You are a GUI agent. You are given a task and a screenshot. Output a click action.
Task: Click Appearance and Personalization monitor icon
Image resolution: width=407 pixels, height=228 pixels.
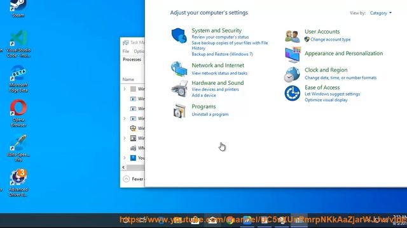tap(293, 54)
